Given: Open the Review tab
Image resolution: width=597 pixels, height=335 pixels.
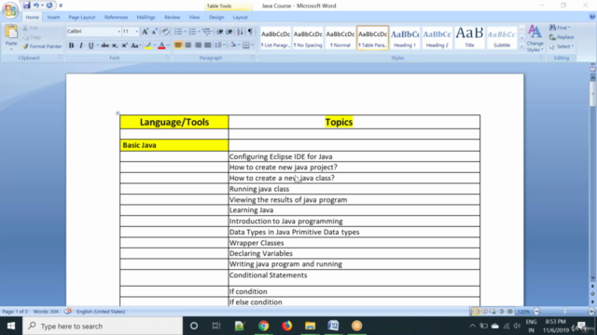Looking at the screenshot, I should tap(172, 18).
